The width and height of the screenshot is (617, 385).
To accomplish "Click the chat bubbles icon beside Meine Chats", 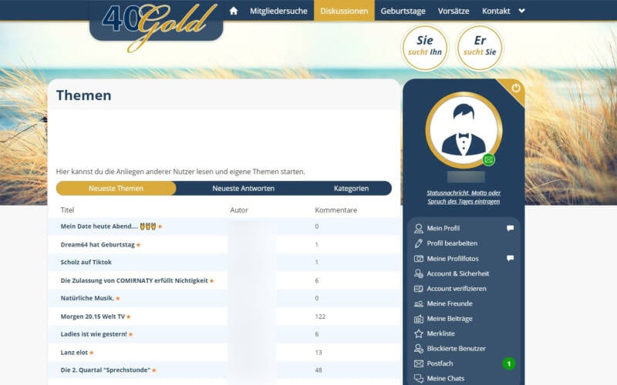I will click(419, 379).
